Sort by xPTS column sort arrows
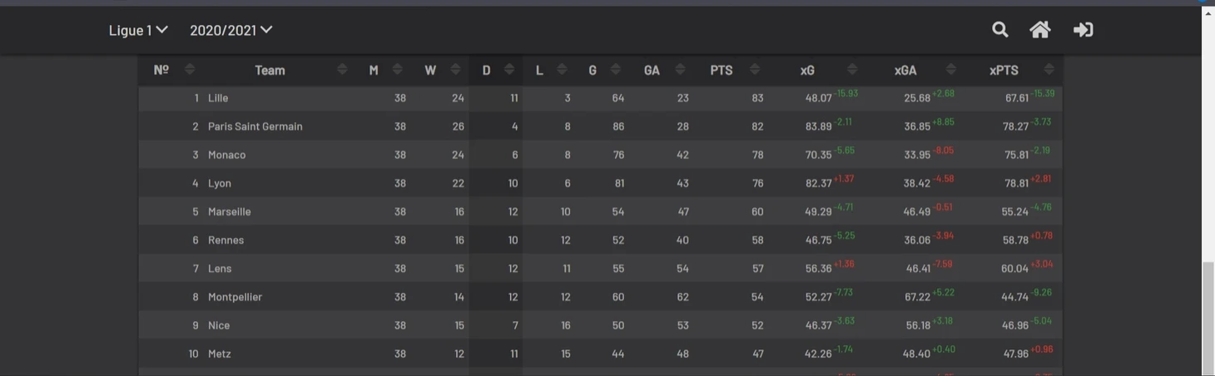 coord(1049,70)
